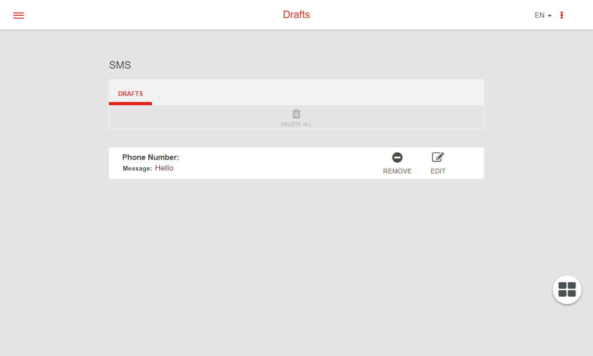Click the Edit pencil icon
Screen dimensions: 593x356
tap(438, 158)
